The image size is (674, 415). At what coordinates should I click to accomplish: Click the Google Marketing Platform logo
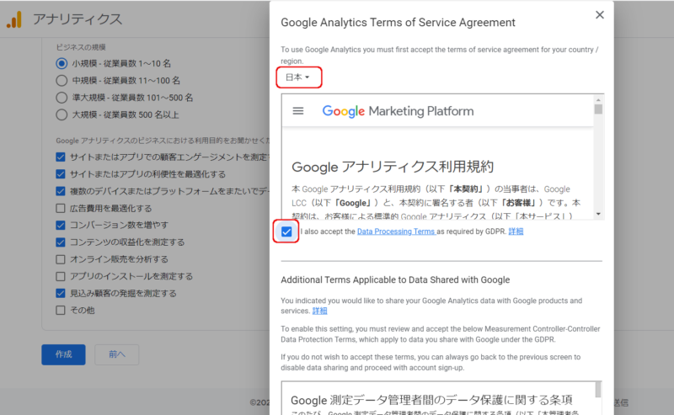398,111
